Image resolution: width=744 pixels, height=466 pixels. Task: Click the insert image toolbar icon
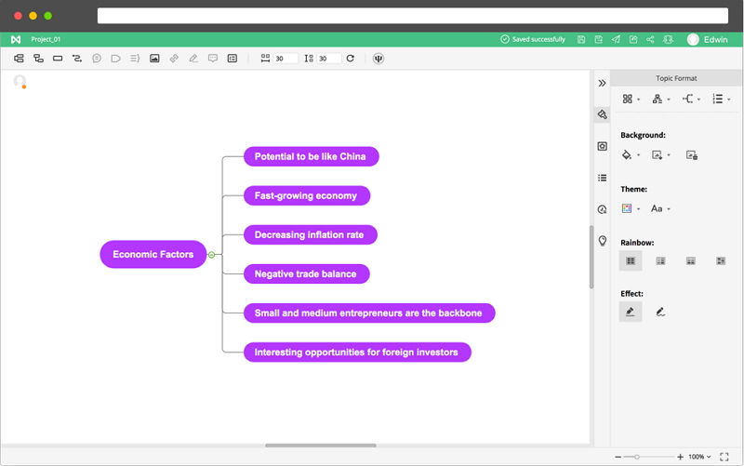154,59
